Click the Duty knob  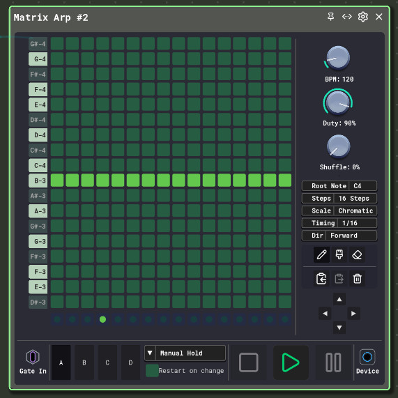click(338, 102)
